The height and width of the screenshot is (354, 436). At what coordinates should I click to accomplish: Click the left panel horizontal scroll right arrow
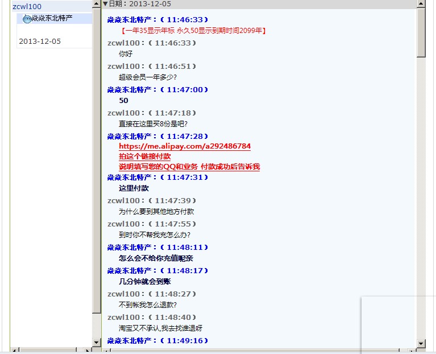[87, 351]
